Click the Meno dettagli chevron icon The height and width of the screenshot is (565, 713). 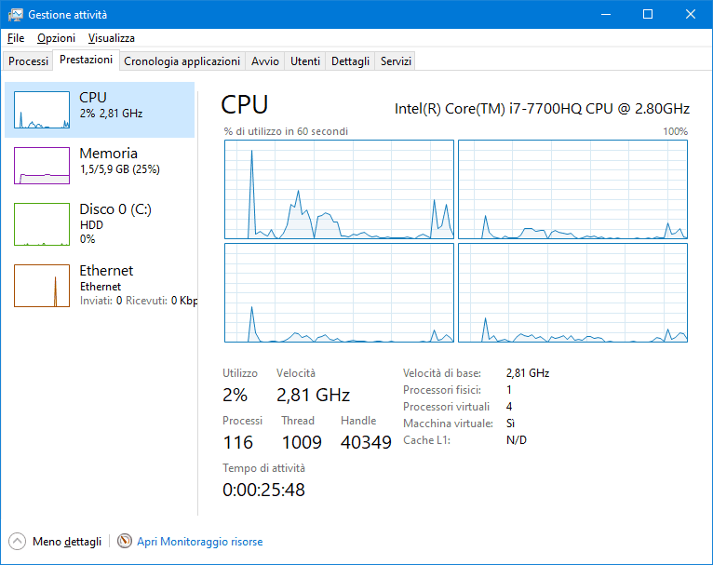[18, 541]
